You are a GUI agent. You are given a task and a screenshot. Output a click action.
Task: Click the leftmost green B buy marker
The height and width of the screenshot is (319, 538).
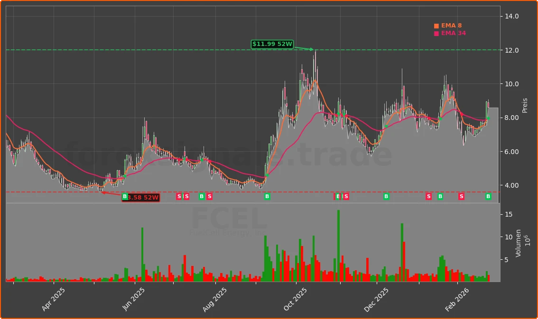click(x=125, y=197)
